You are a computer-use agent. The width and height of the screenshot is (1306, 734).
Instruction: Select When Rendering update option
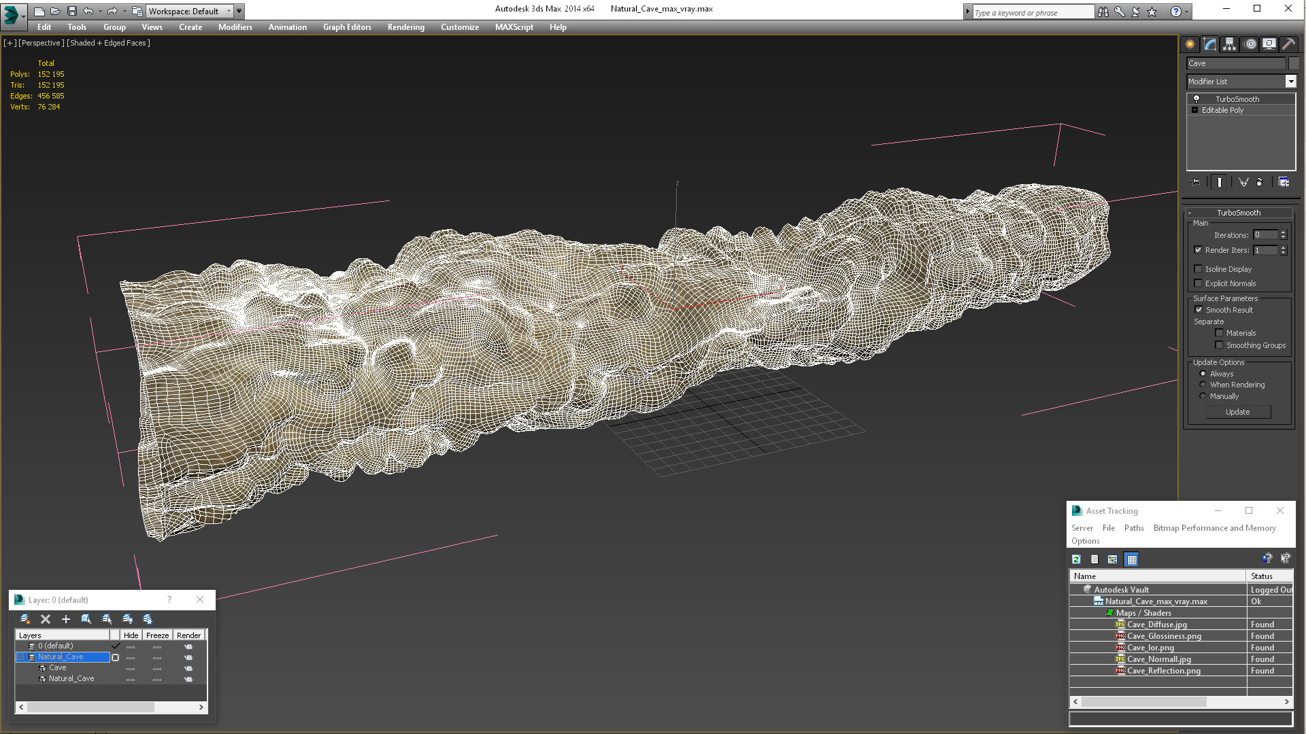tap(1203, 385)
